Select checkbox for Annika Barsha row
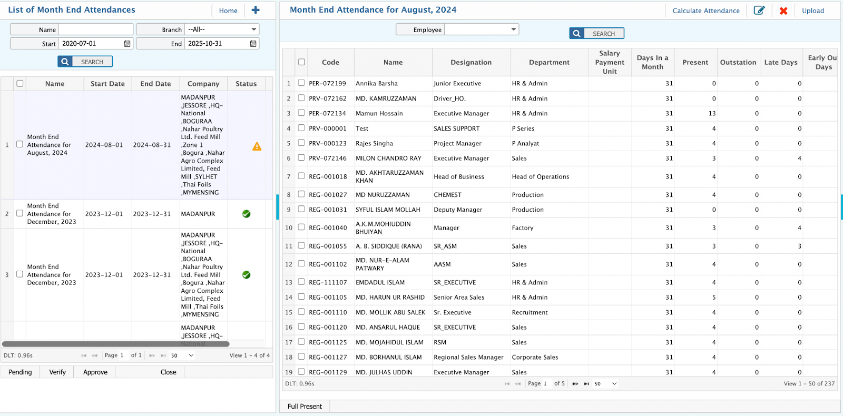Screen dimensions: 843x416 point(301,83)
